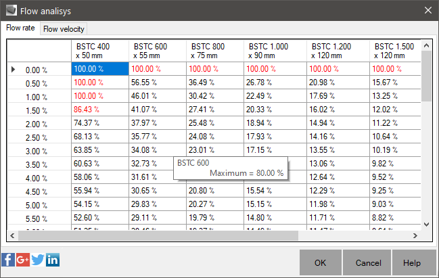
Task: Select the BSTC 1.200 x 120 mm column header
Action: pyautogui.click(x=338, y=51)
